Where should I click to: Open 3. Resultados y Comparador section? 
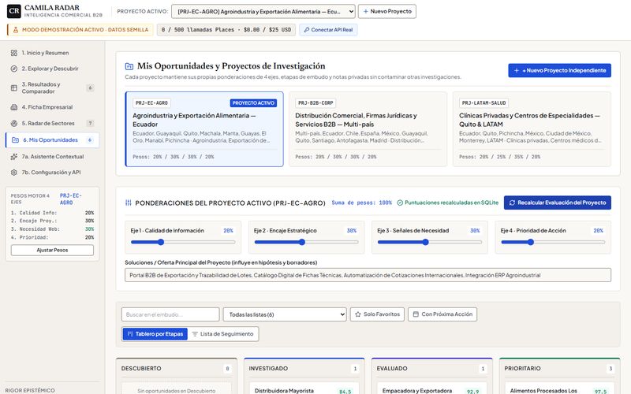tap(52, 88)
